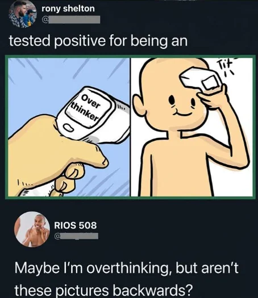This screenshot has height=298, width=258.
Task: Select the tweet text 'tested positive for being an'
Action: (98, 40)
